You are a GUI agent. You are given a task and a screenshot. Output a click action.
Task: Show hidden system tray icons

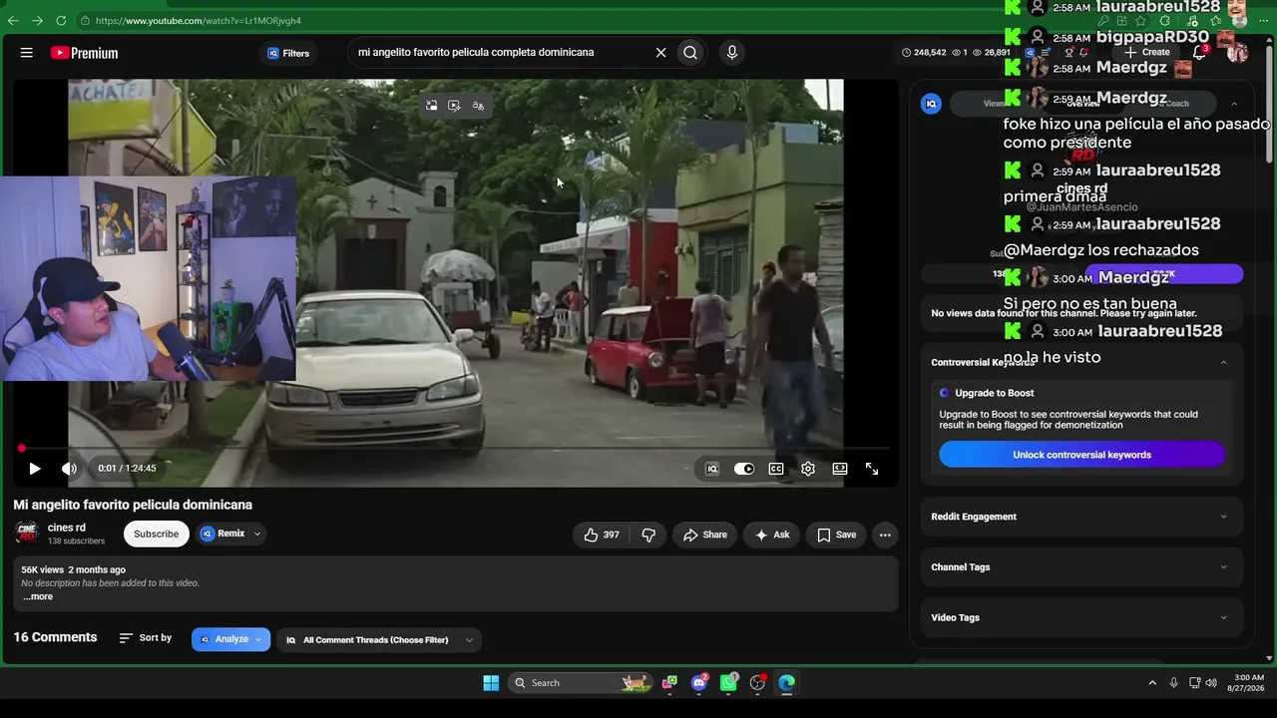[x=1152, y=683]
